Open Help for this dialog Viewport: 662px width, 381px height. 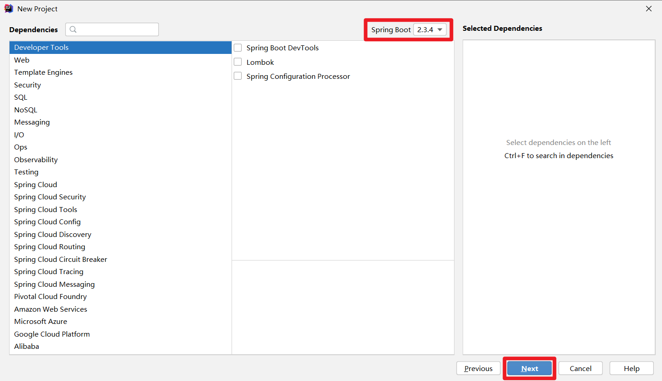pyautogui.click(x=632, y=368)
